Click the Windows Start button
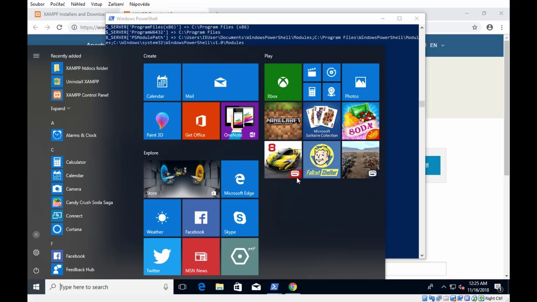 pos(36,287)
